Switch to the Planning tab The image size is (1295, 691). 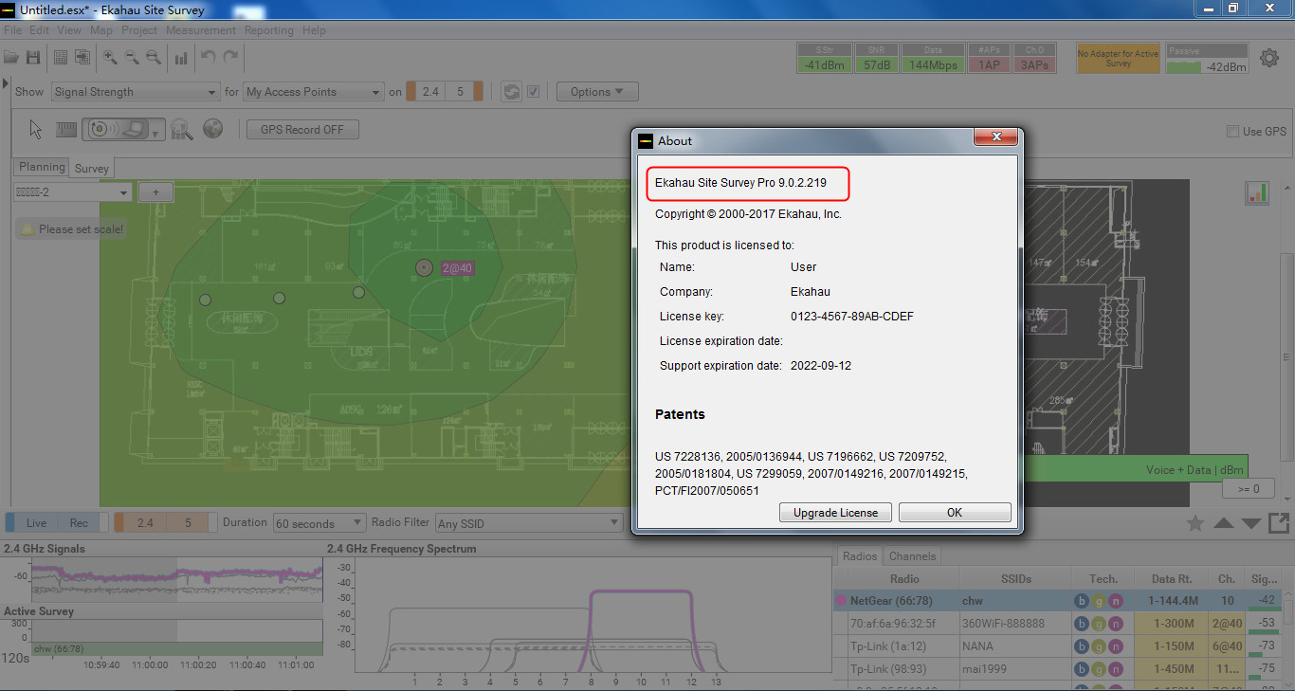[x=42, y=167]
